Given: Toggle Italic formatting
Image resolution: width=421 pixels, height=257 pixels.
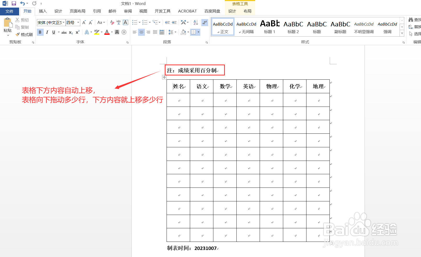Looking at the screenshot, I should [x=47, y=32].
